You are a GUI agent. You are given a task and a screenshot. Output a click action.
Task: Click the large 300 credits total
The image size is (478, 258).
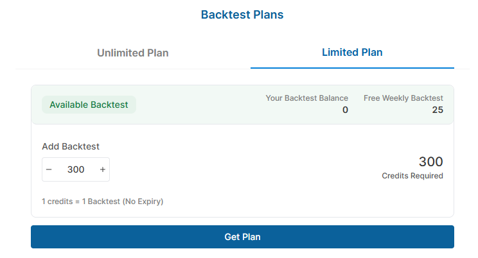[x=430, y=162]
